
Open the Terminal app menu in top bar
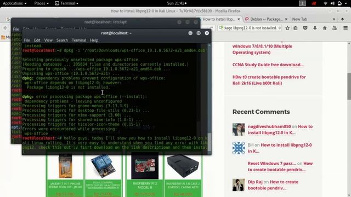67,3
